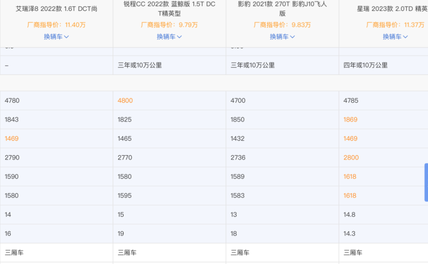Open 换辆车 dropdown under 锐程CC

tap(169, 36)
